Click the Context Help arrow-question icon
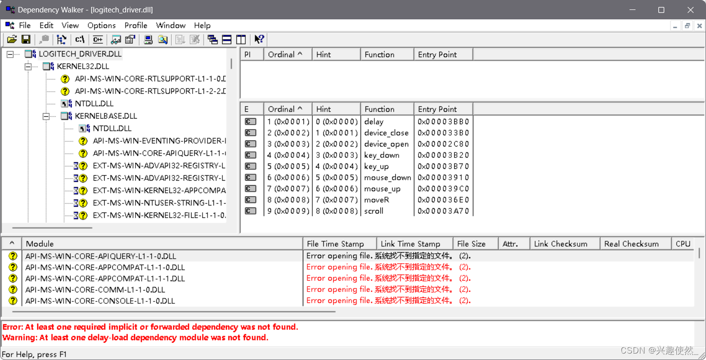706x360 pixels. [259, 39]
